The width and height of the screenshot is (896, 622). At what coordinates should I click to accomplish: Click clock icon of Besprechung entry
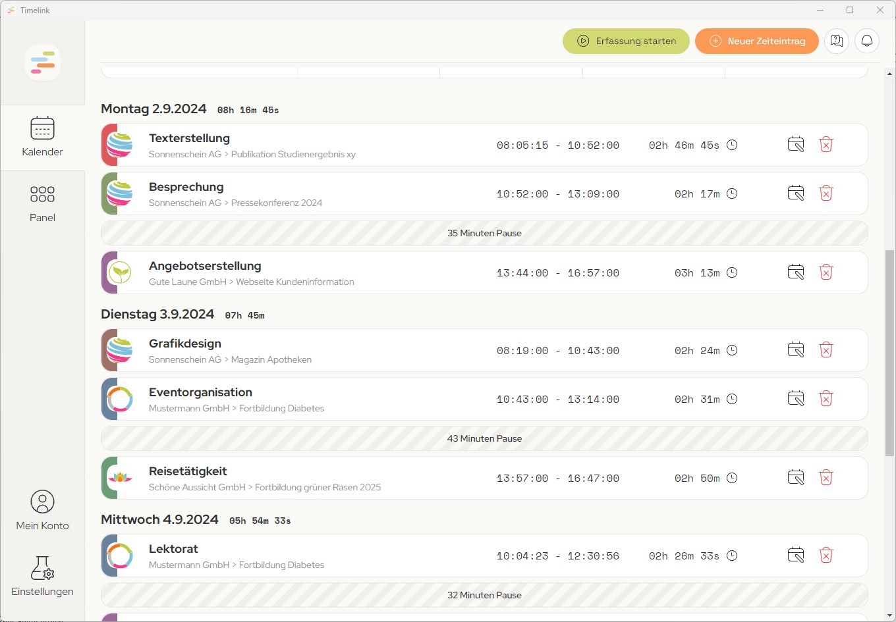coord(732,194)
